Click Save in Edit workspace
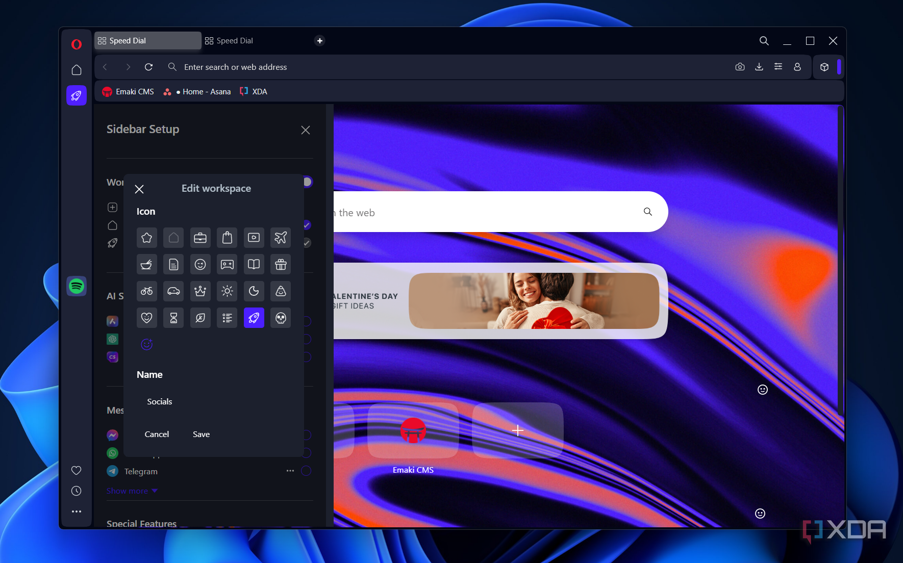This screenshot has height=563, width=903. pos(202,434)
